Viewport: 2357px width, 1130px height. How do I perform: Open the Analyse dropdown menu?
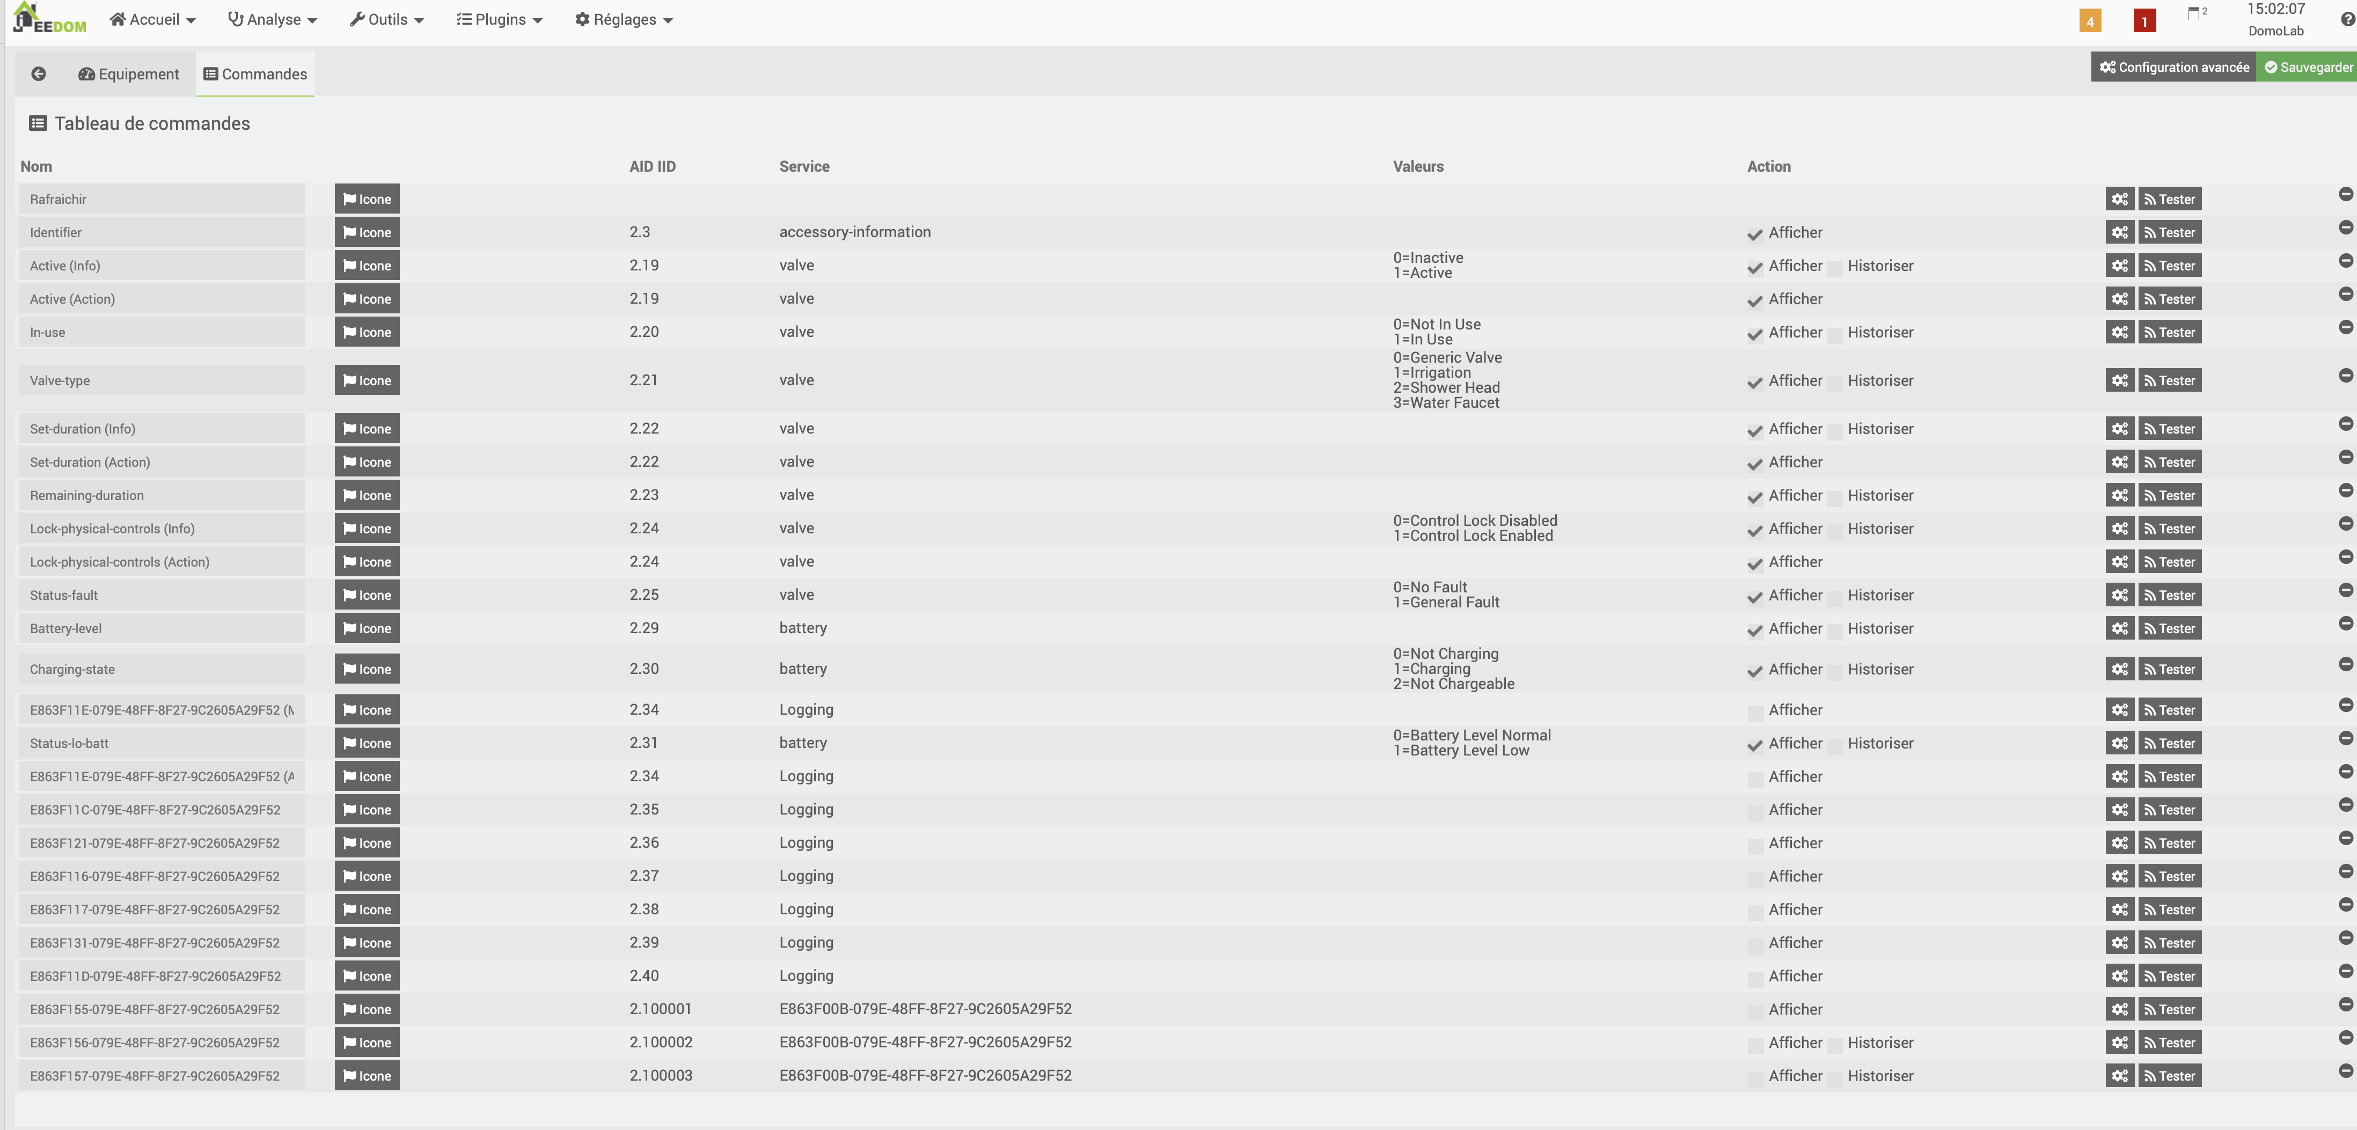272,19
